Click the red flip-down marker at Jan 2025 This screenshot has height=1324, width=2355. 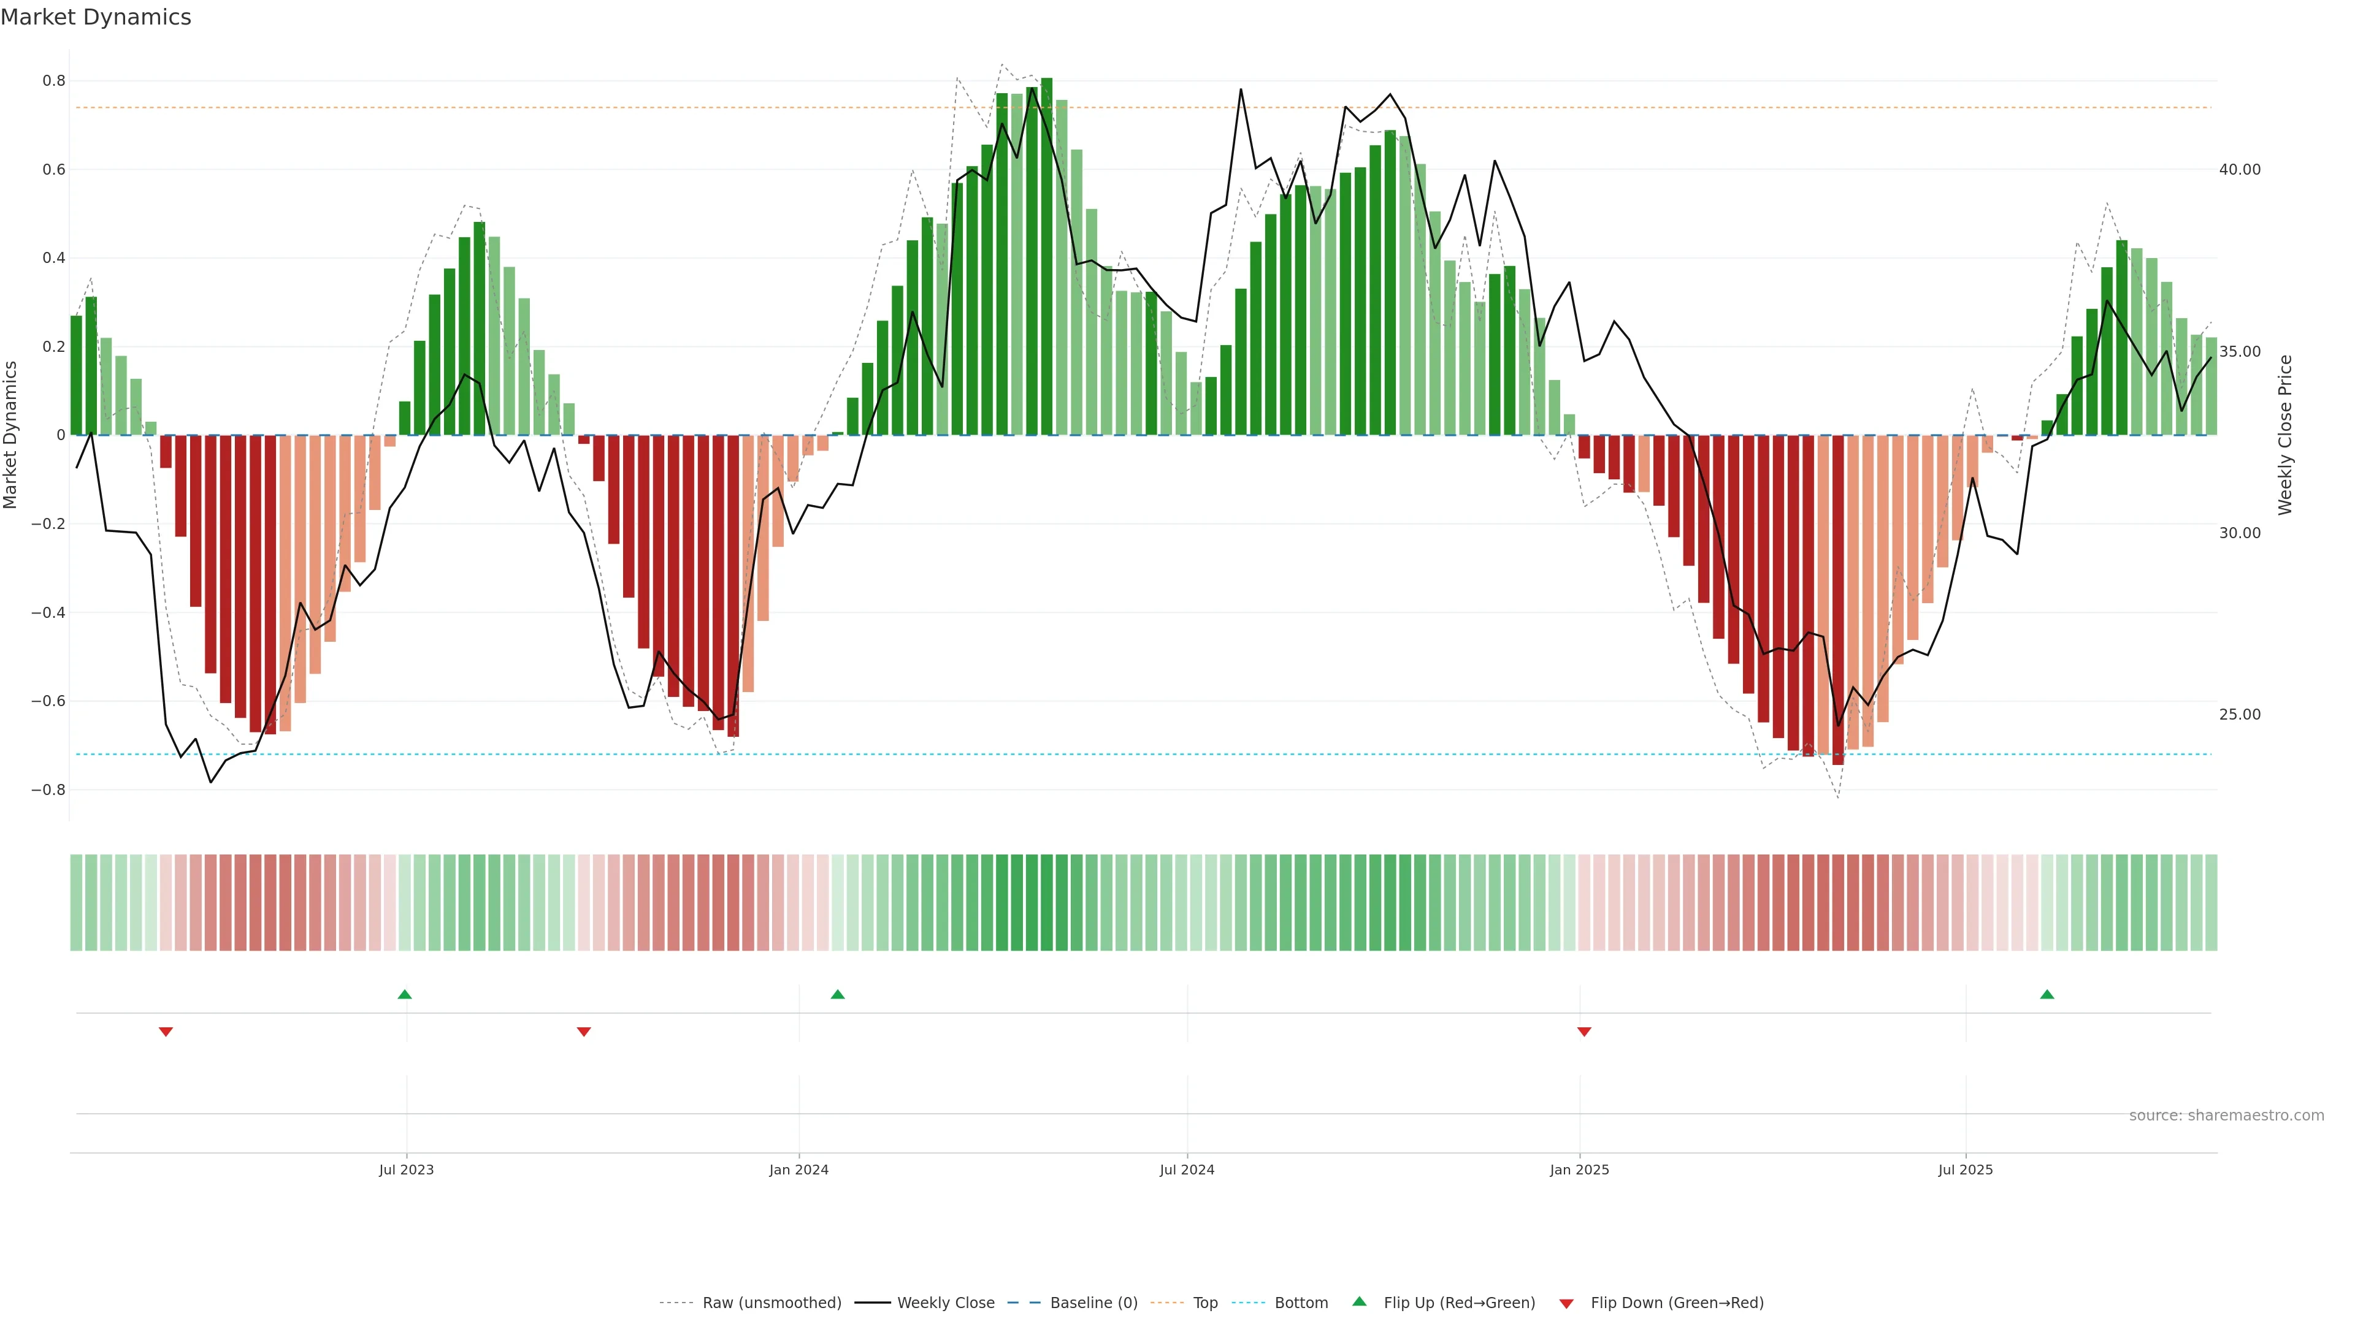1584,1032
